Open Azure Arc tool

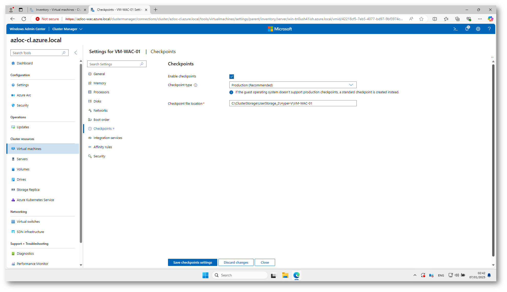(24, 95)
